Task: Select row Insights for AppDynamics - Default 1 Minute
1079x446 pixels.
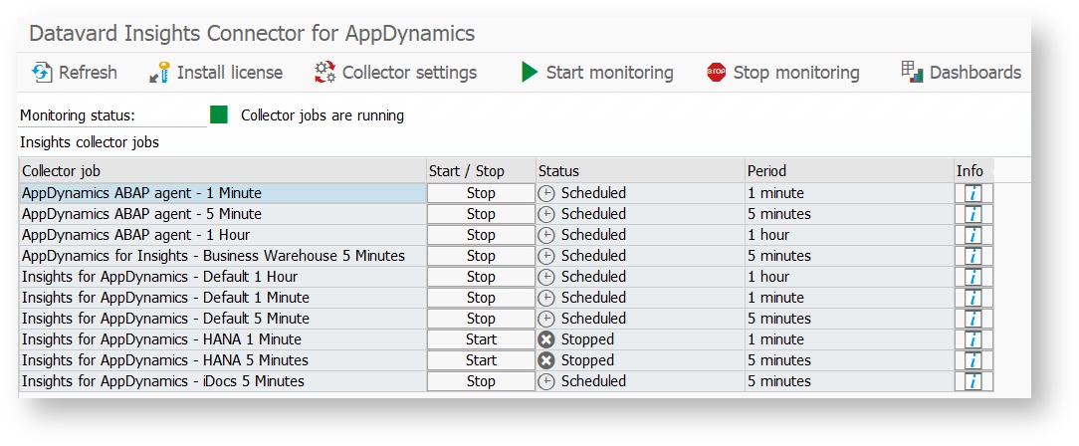Action: [x=222, y=298]
